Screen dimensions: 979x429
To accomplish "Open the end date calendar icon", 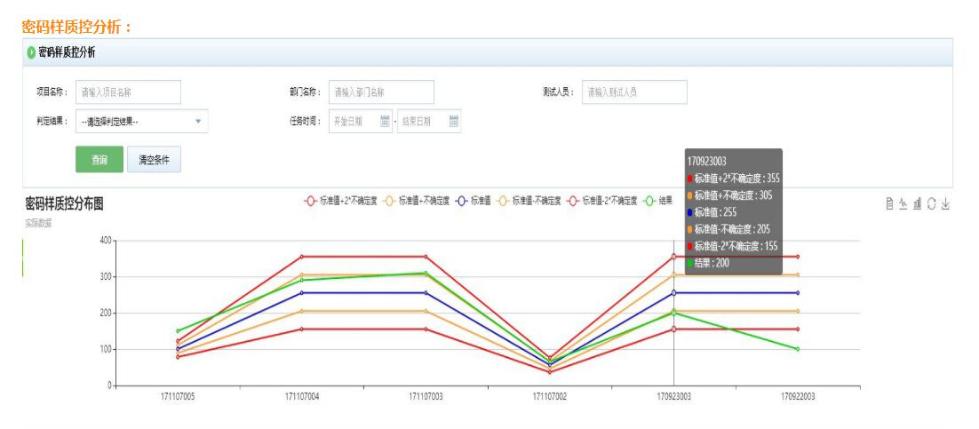I will pyautogui.click(x=453, y=121).
